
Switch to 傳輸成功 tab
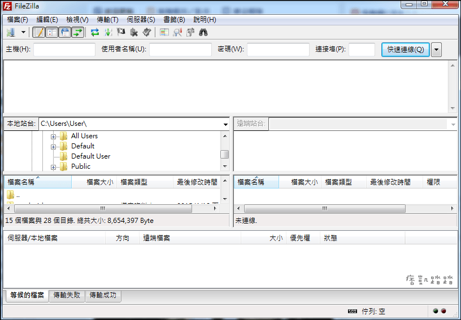(x=103, y=295)
